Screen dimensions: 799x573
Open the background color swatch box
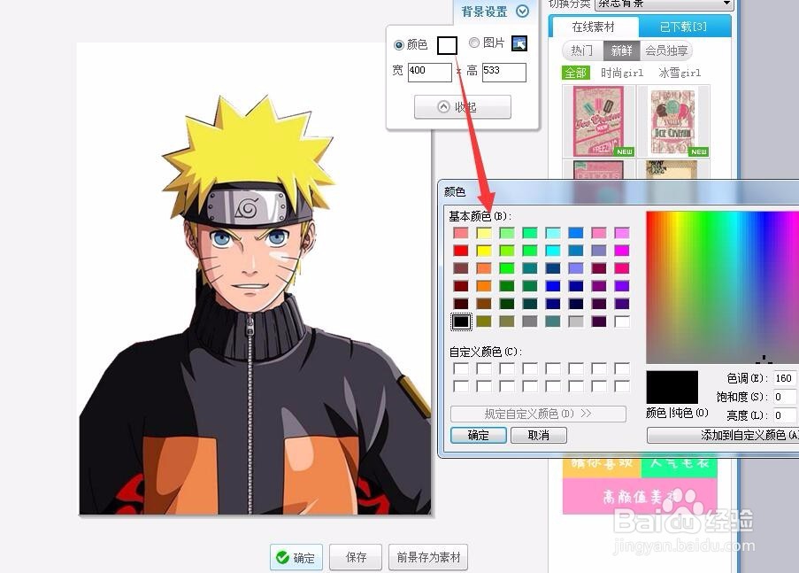[x=447, y=45]
